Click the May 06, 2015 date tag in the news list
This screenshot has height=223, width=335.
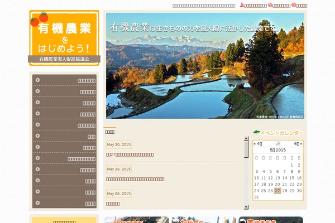pos(119,193)
